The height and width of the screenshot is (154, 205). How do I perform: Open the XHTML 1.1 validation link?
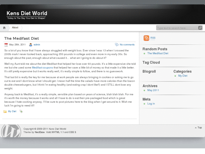click(x=58, y=132)
